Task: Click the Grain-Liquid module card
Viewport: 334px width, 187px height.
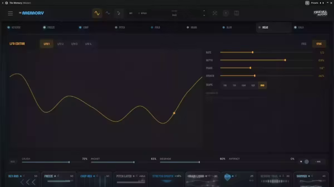Action: [x=202, y=179]
